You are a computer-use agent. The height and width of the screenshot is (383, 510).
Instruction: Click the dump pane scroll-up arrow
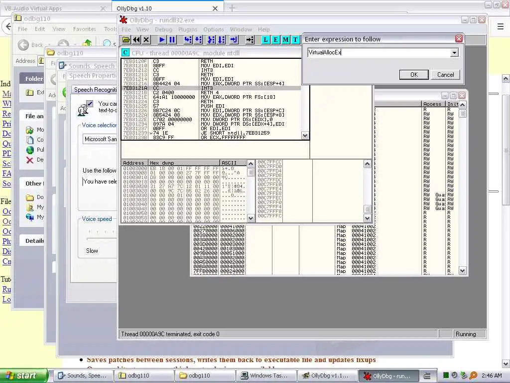[x=251, y=164]
